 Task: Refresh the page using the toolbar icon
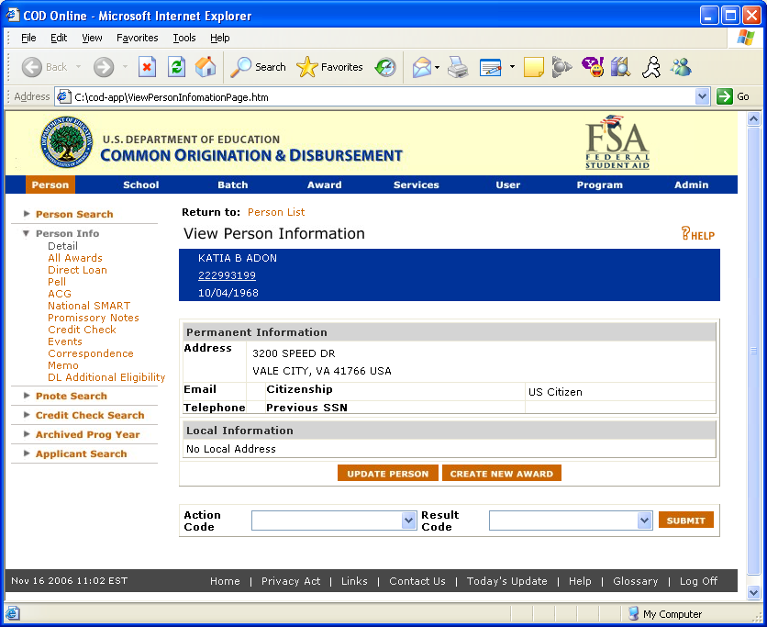(176, 67)
